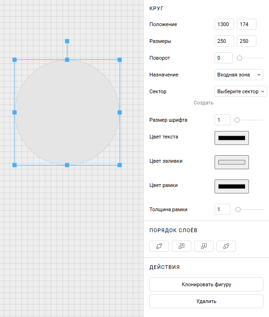Click the Толщина рамки slider knob

238,209
